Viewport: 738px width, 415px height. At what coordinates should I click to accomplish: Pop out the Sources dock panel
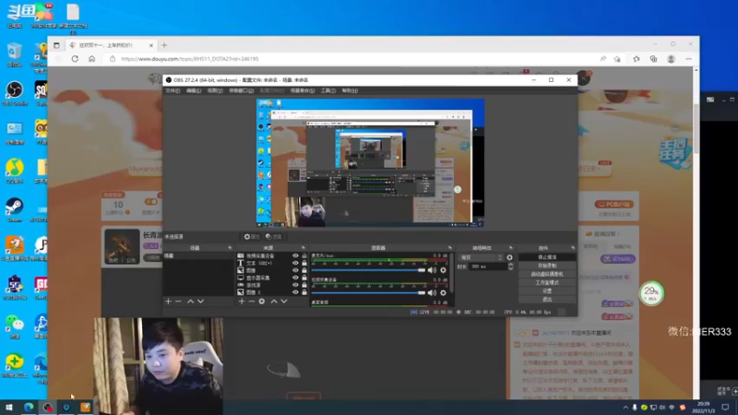[x=303, y=248]
